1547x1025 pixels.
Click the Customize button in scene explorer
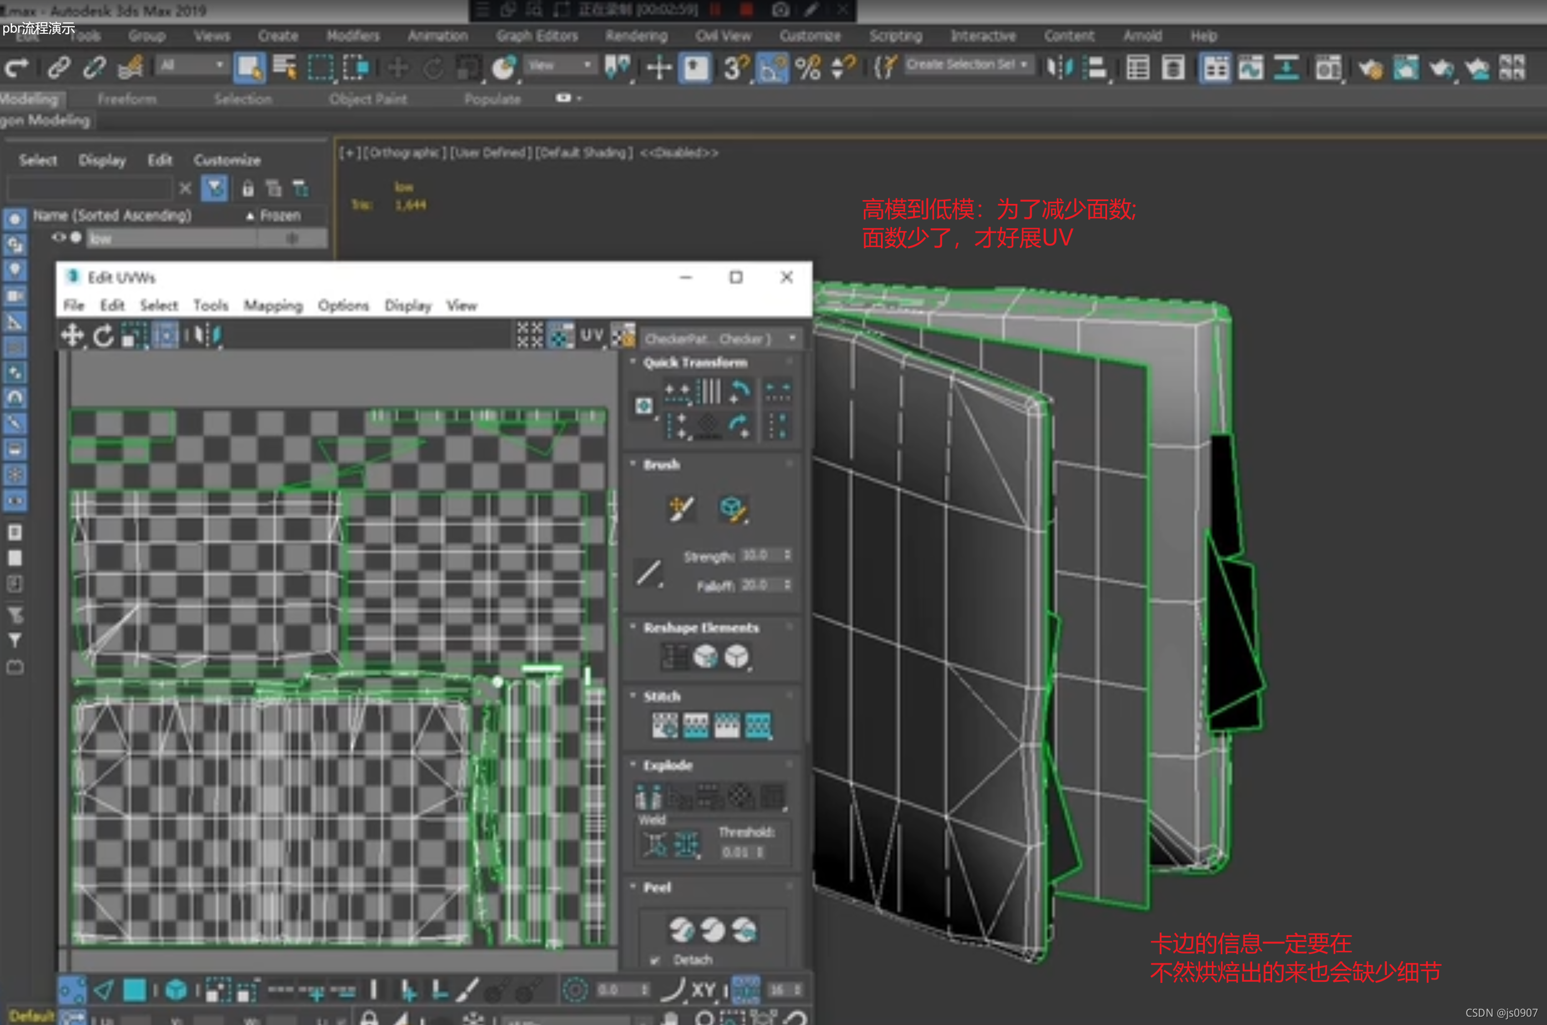coord(227,160)
